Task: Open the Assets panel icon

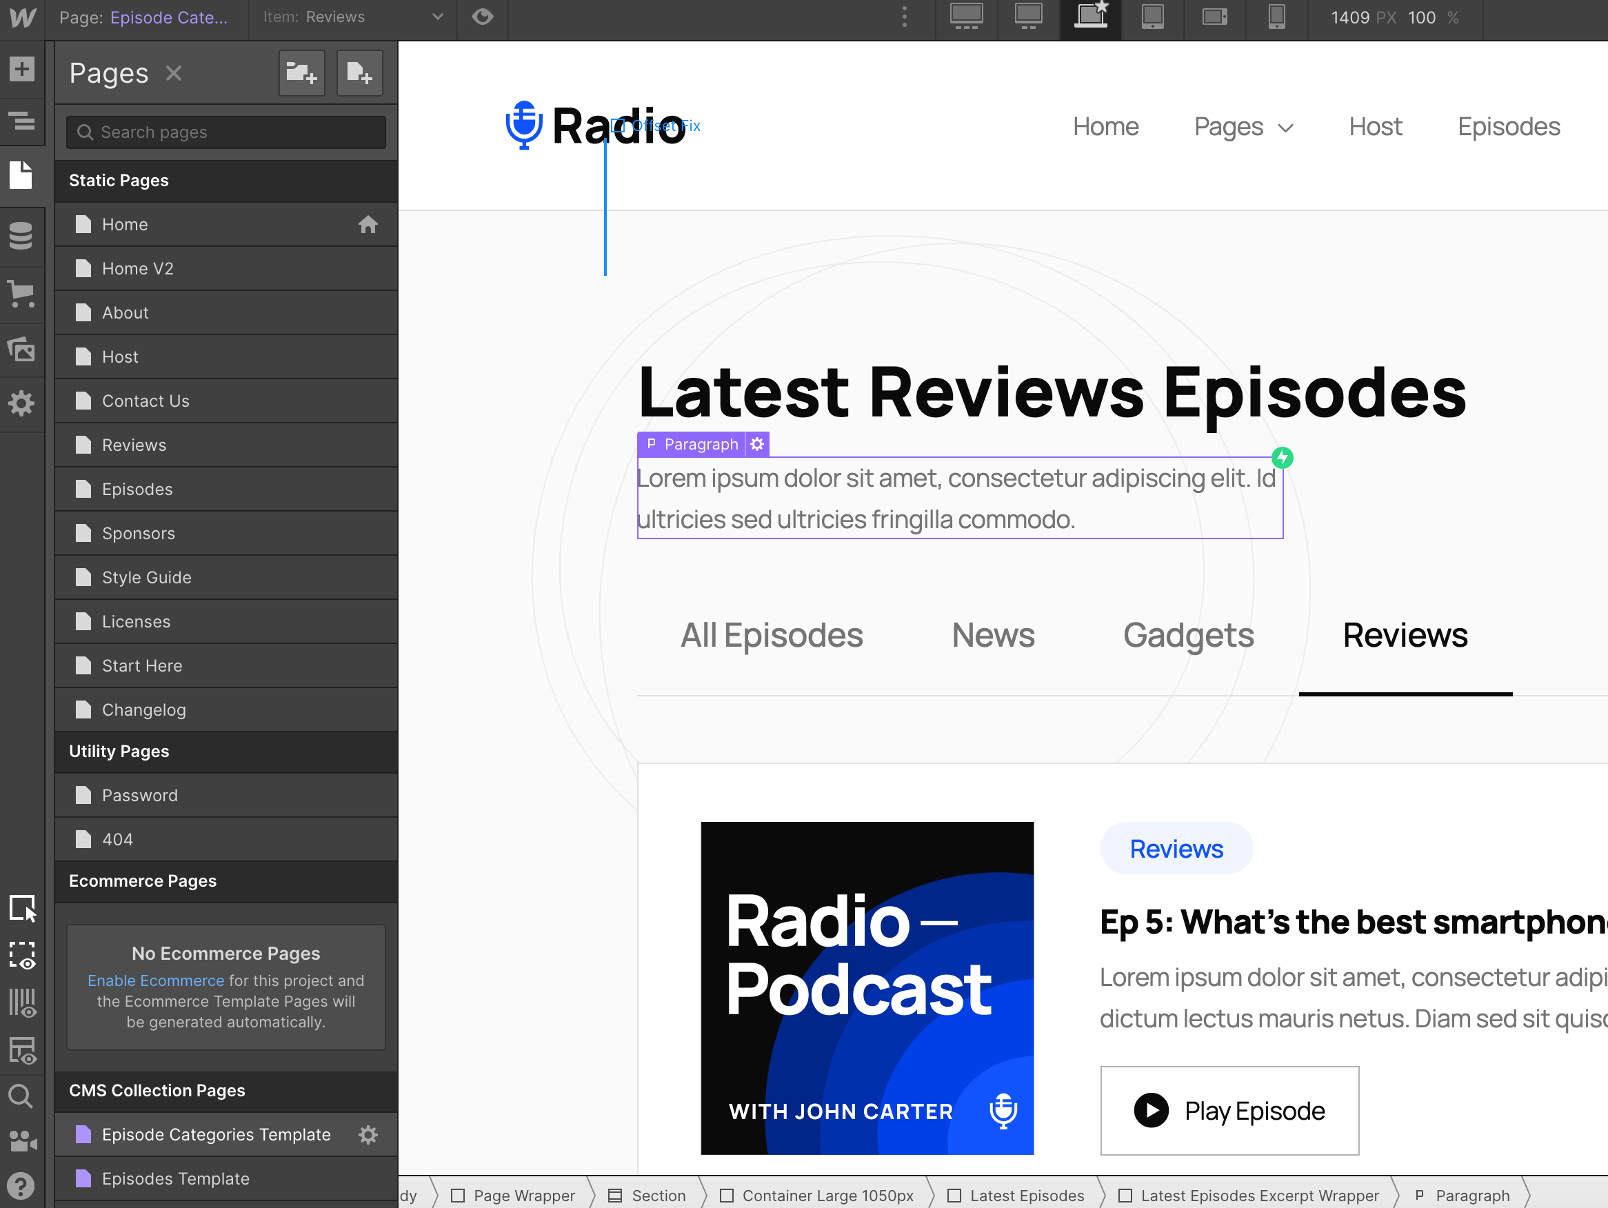Action: pos(22,350)
